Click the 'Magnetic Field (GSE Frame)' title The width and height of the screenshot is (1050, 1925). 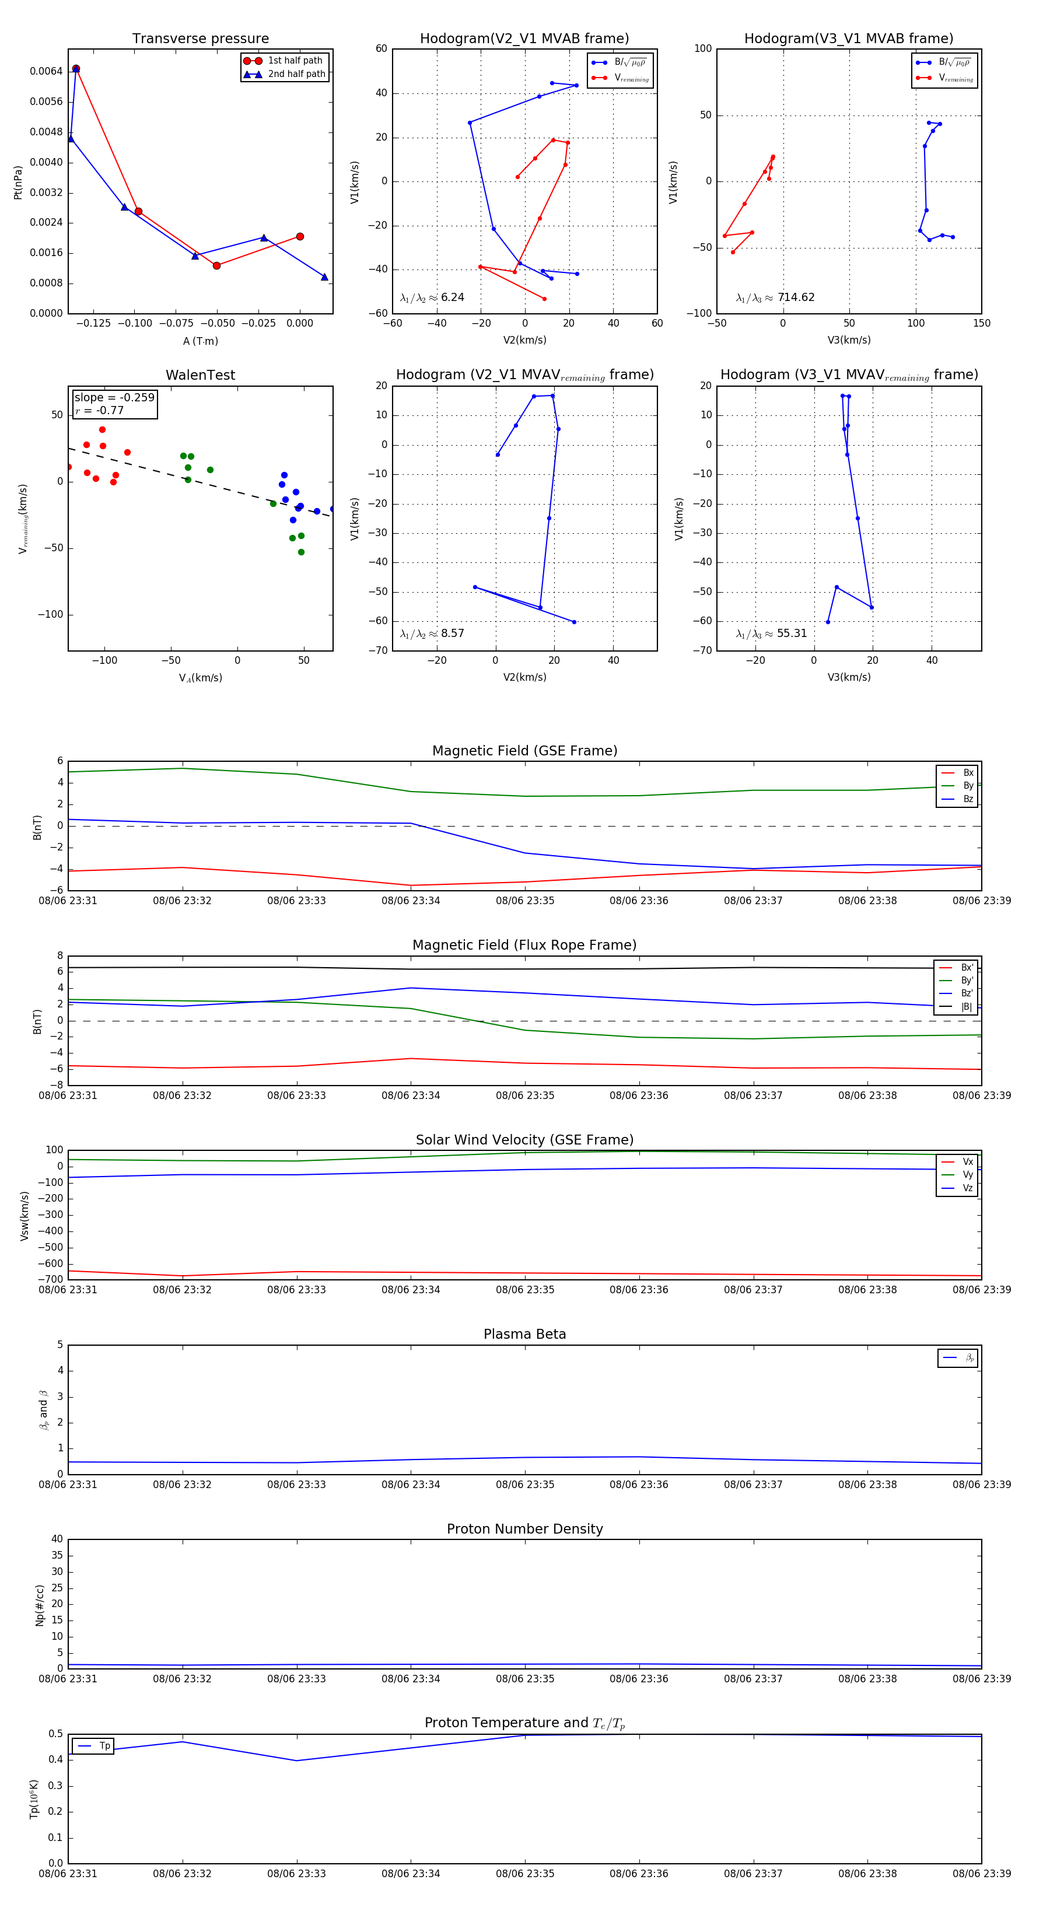click(524, 751)
